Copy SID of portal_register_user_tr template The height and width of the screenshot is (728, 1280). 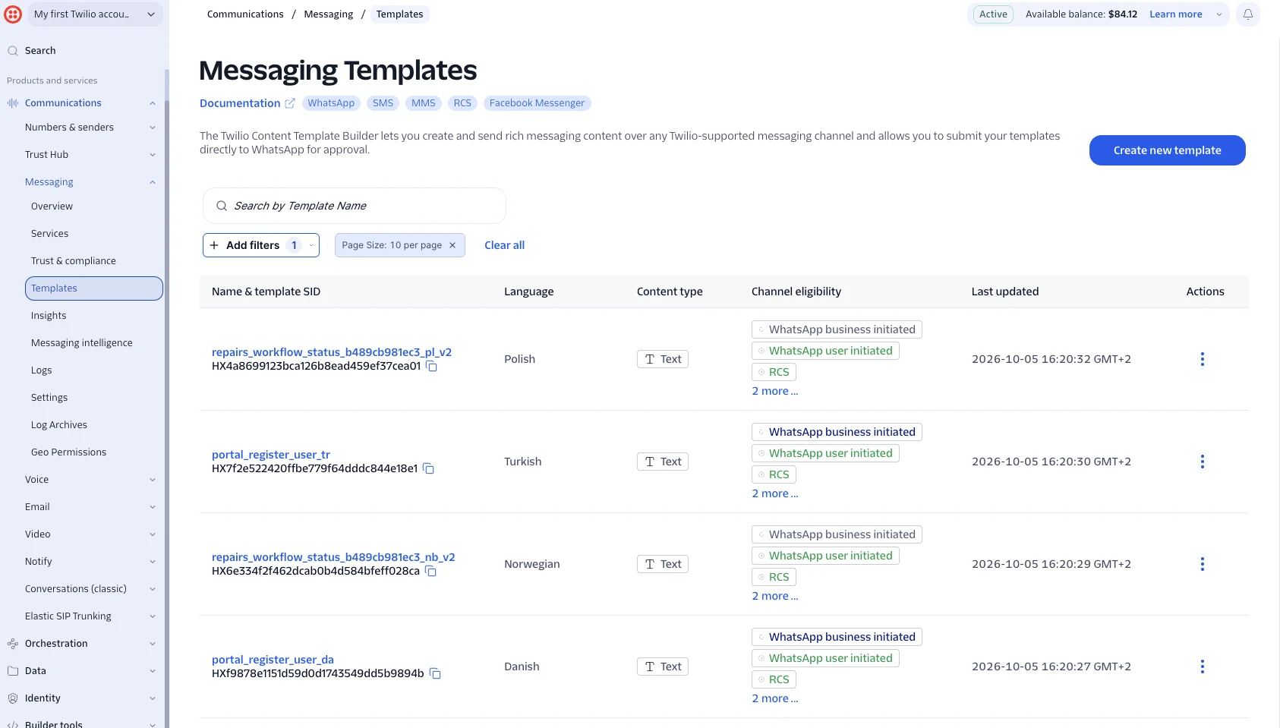(x=428, y=468)
